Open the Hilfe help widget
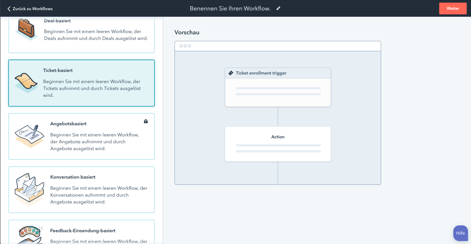This screenshot has height=244, width=471. point(461,233)
